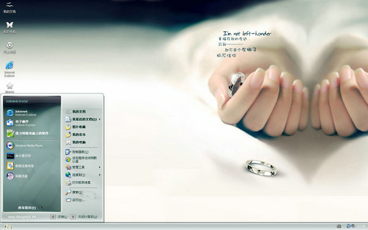368x230 pixels.
Task: Launch Internet Explorer from the start menu
Action: [x=21, y=113]
